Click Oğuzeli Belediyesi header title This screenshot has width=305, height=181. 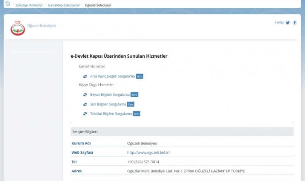coord(41,26)
